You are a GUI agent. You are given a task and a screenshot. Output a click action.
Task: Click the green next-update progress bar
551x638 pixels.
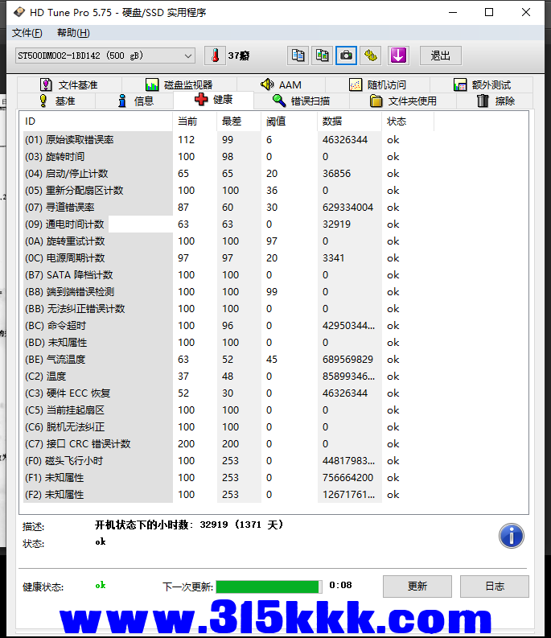pyautogui.click(x=269, y=587)
